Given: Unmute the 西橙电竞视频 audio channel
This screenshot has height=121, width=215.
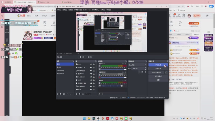Looking at the screenshot, I should (100, 77).
